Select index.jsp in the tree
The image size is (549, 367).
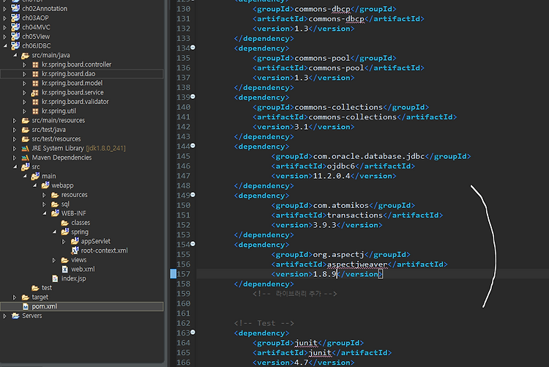(x=73, y=278)
